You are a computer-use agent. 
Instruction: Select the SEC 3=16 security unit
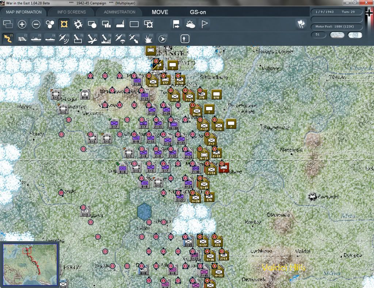coord(137,82)
